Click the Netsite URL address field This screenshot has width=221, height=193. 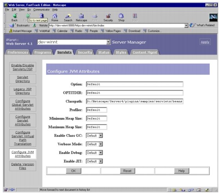tap(117, 25)
